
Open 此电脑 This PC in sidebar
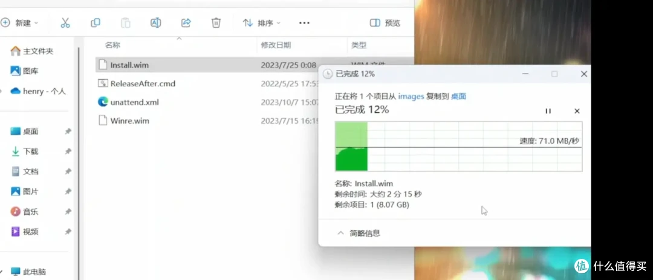click(x=28, y=272)
